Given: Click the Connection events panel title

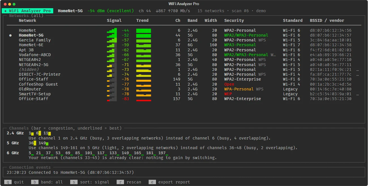Looking at the screenshot, I should coord(30,167).
